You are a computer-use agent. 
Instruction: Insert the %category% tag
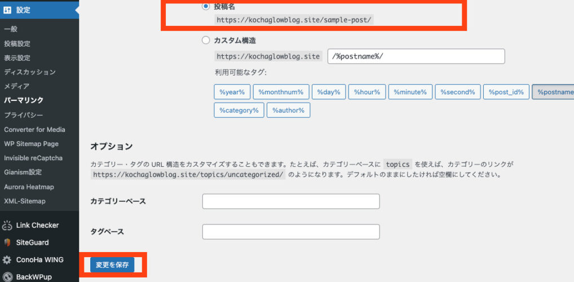(x=239, y=110)
